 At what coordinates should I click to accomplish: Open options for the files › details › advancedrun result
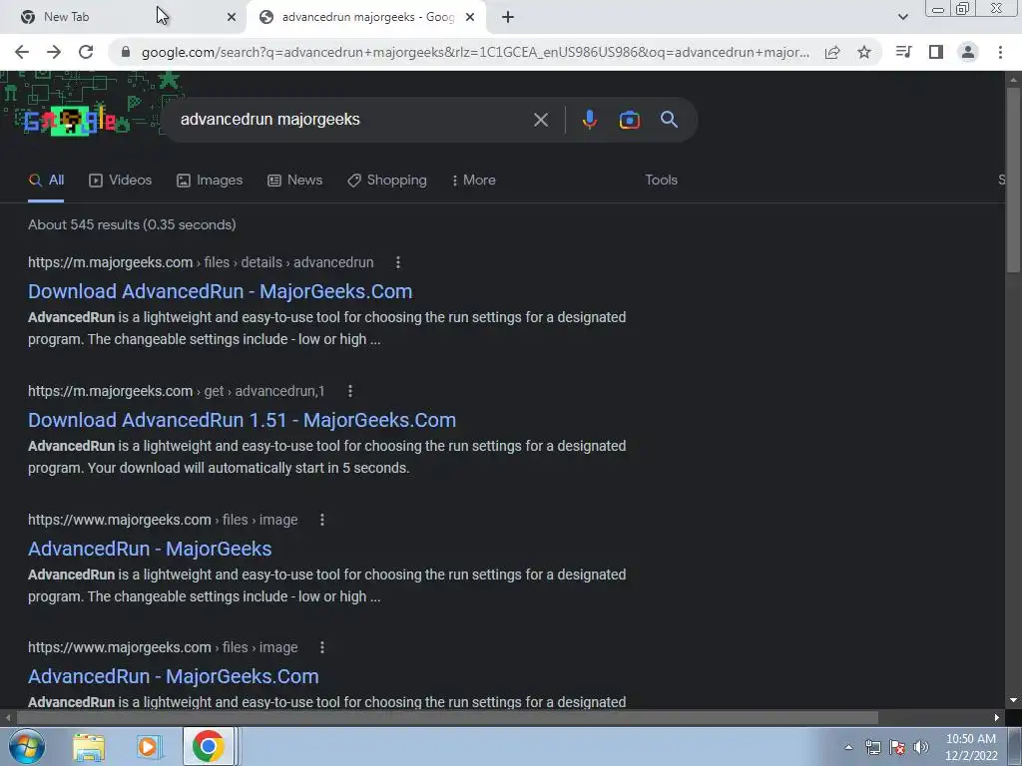398,262
